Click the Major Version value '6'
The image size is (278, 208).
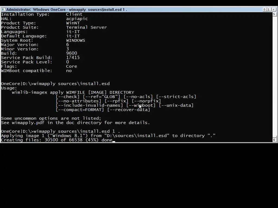tap(68, 45)
